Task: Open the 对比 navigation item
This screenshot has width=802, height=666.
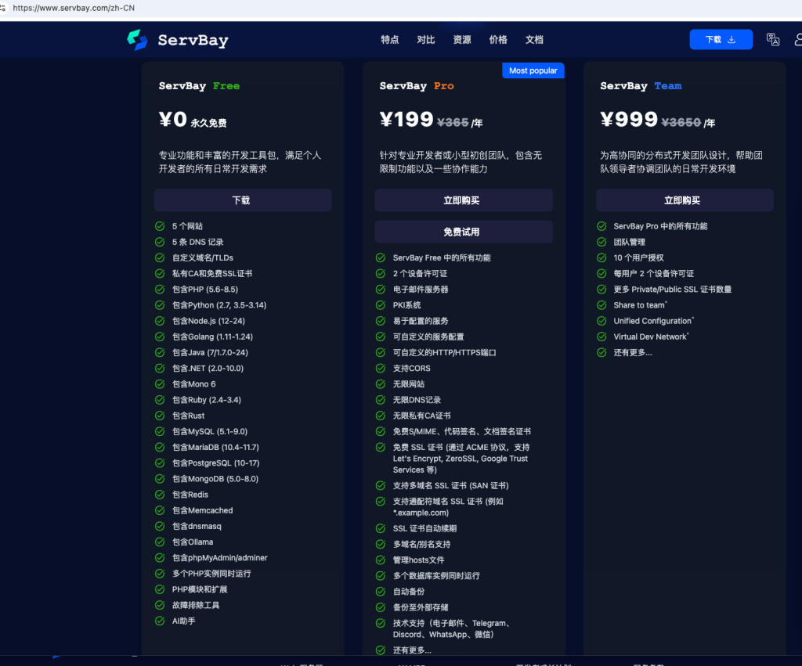Action: pos(425,40)
